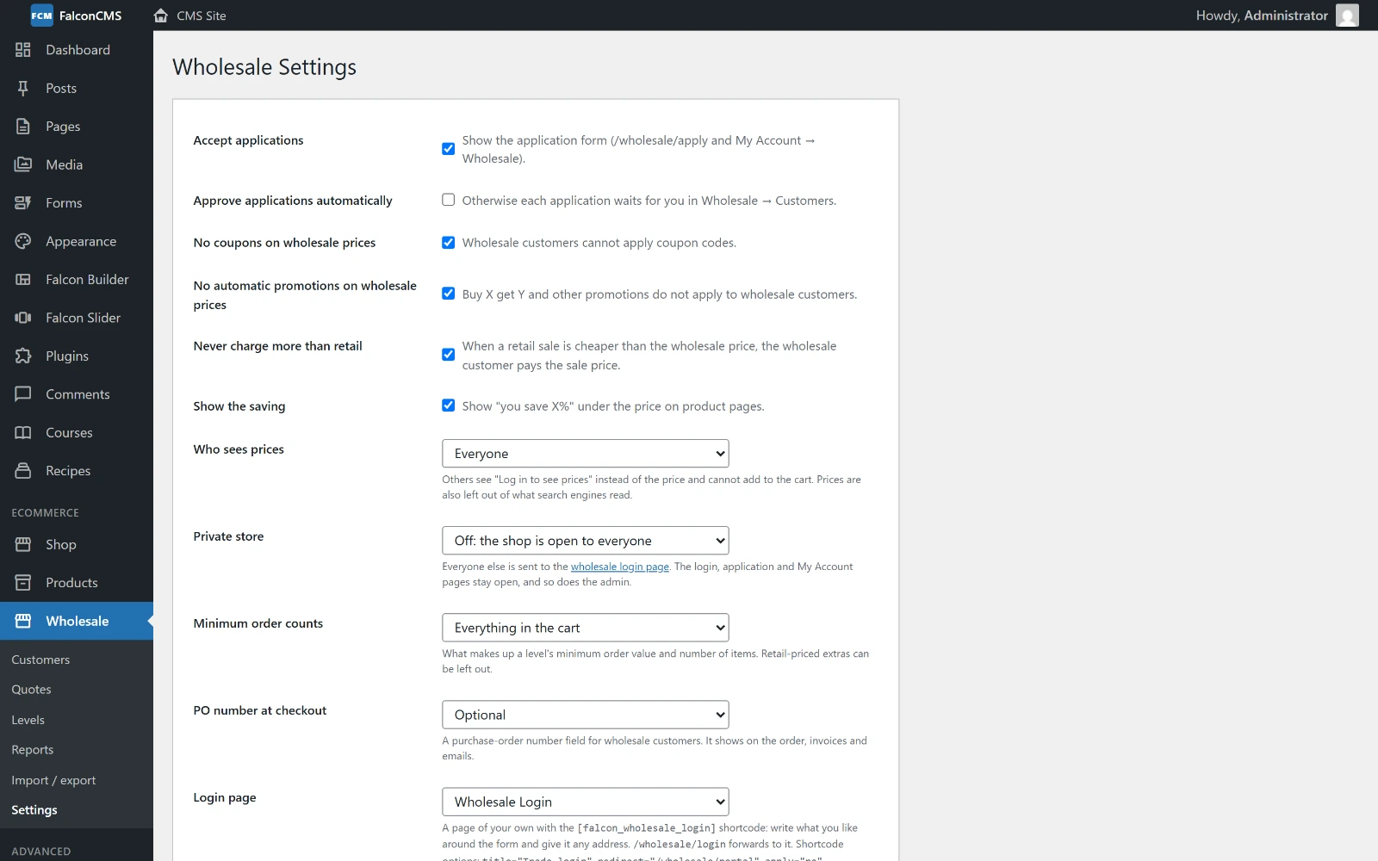This screenshot has height=861, width=1378.
Task: Uncheck Never charge more than retail
Action: [449, 355]
